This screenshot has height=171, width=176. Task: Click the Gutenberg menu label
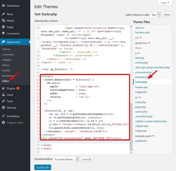[13, 116]
